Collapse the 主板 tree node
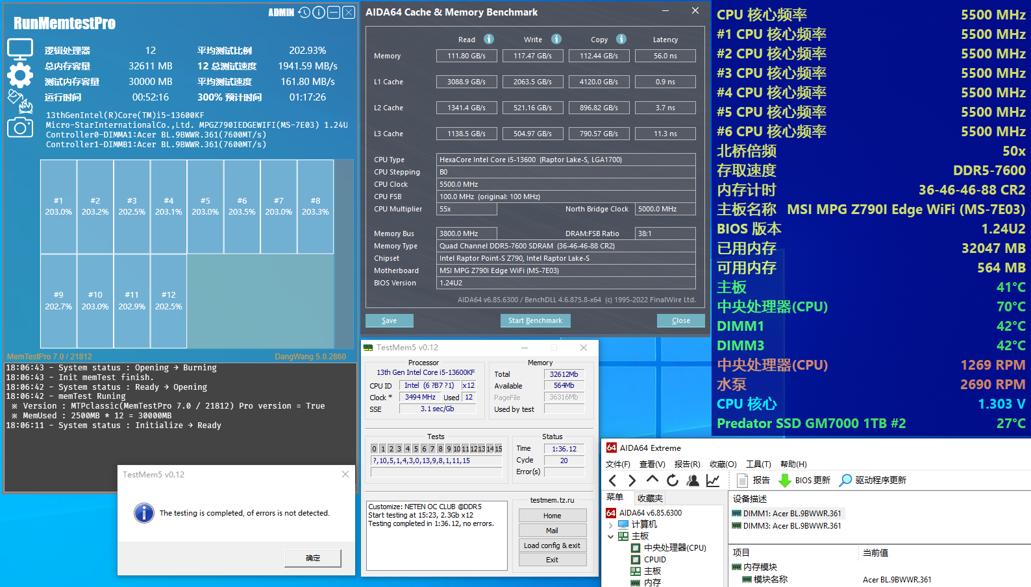Screen dimensions: 1031x587 pos(611,536)
